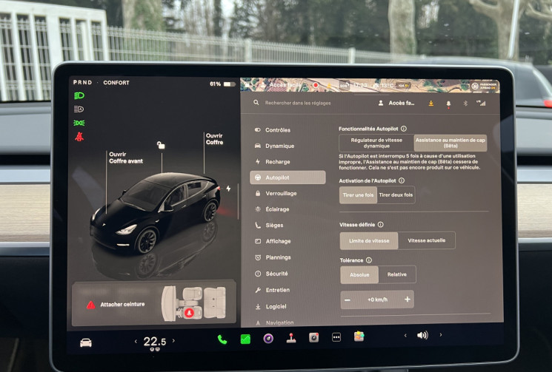The width and height of the screenshot is (552, 372).
Task: Open the Accès fa... driver profile
Action: (396, 103)
